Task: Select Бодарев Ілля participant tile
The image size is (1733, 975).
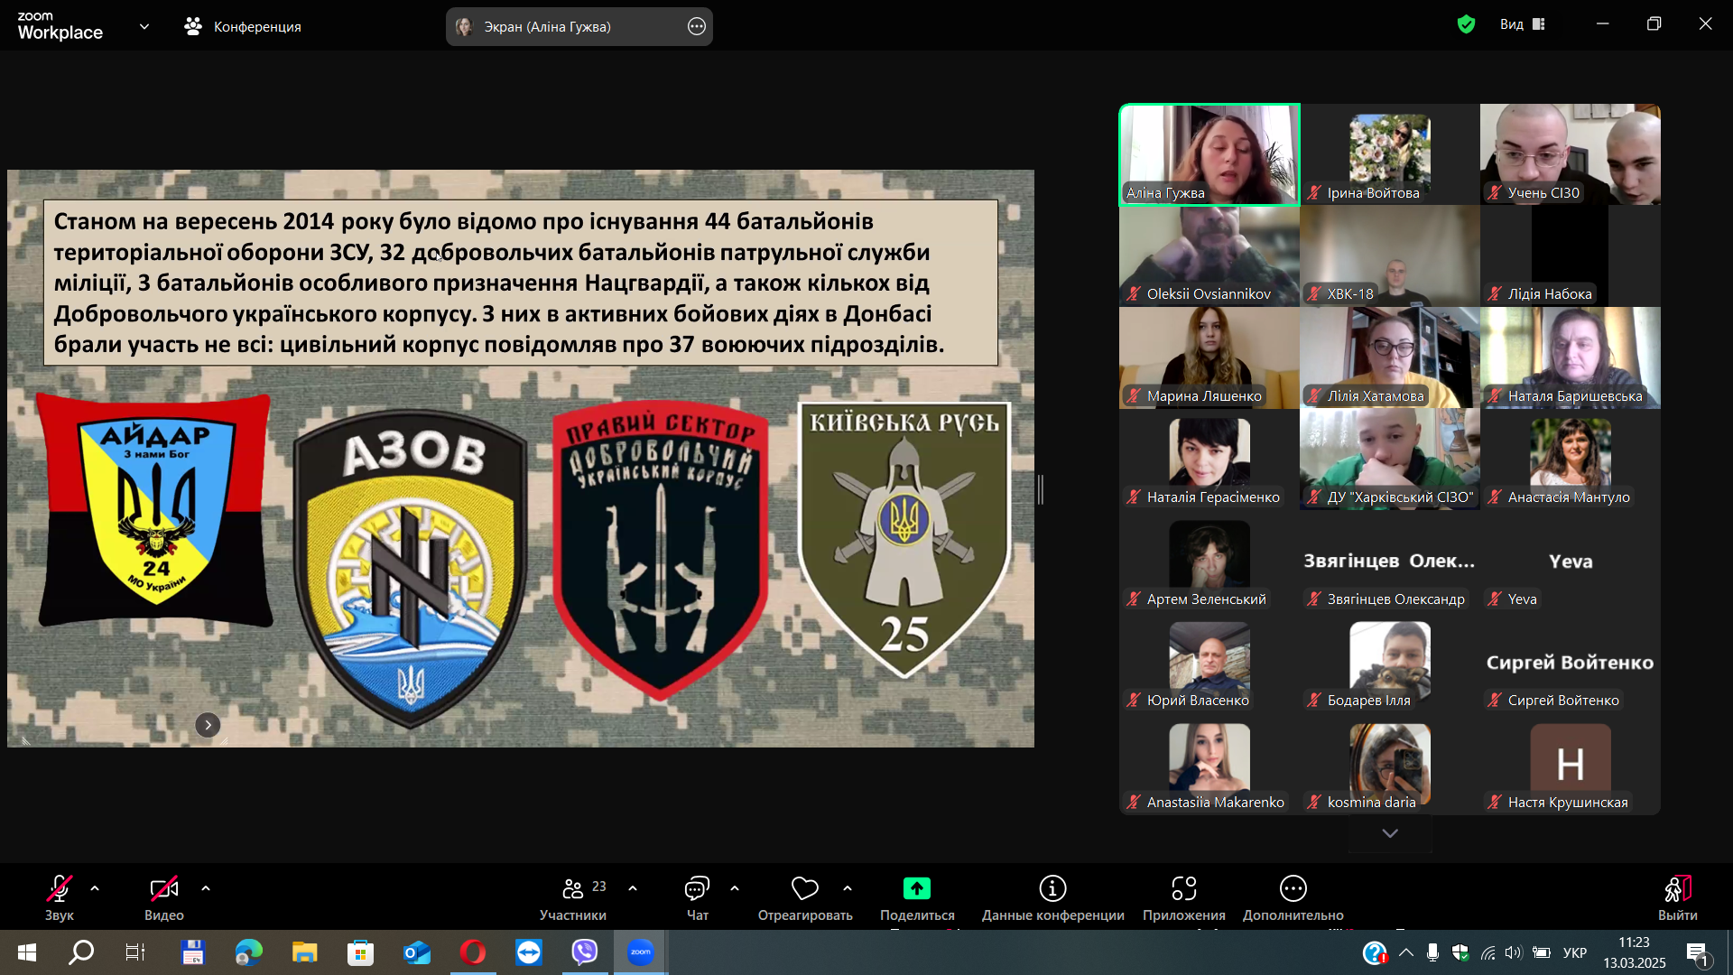Action: pos(1390,663)
